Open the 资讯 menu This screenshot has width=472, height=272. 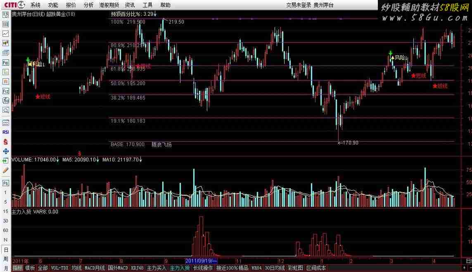point(130,5)
